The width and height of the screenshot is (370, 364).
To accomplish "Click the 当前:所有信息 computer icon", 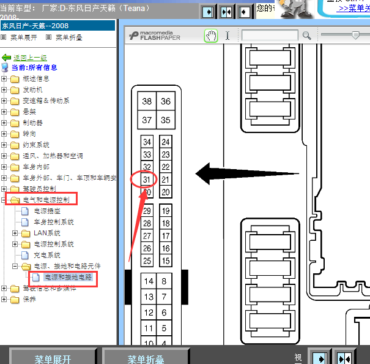I will [5, 67].
